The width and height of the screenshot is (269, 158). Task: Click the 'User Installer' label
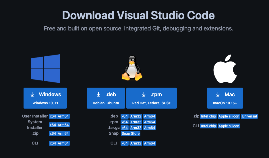[35, 116]
